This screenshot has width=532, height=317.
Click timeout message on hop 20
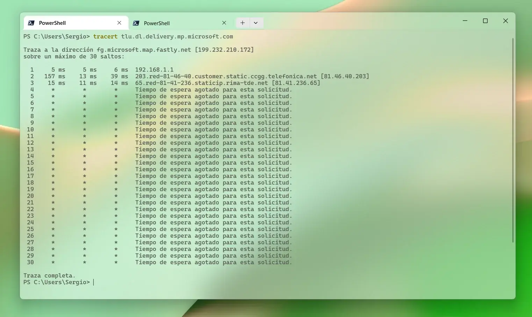pyautogui.click(x=214, y=196)
